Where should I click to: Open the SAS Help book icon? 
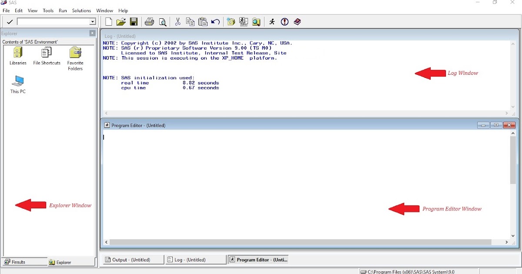click(297, 22)
